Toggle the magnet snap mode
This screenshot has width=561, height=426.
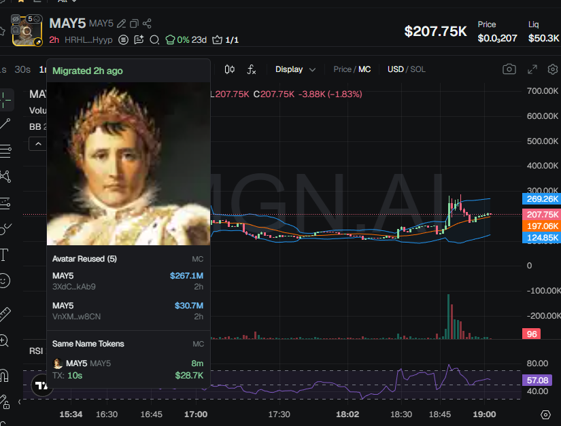coord(4,376)
